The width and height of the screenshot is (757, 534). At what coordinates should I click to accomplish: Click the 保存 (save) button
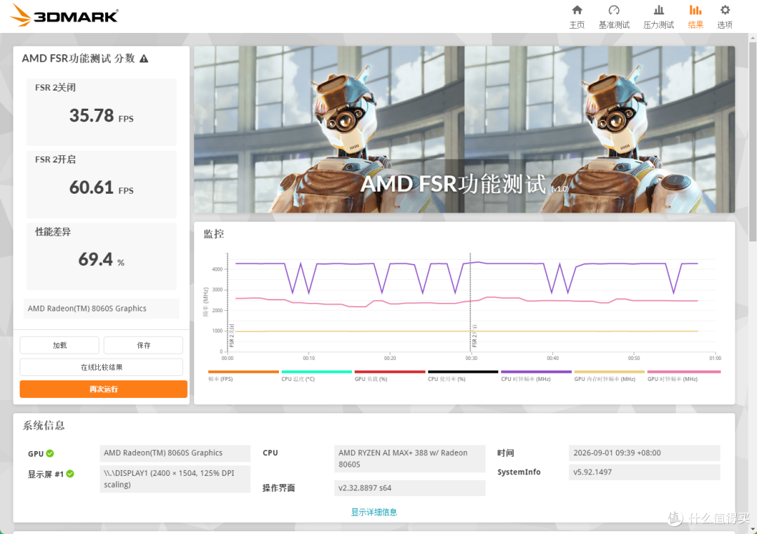click(x=144, y=345)
